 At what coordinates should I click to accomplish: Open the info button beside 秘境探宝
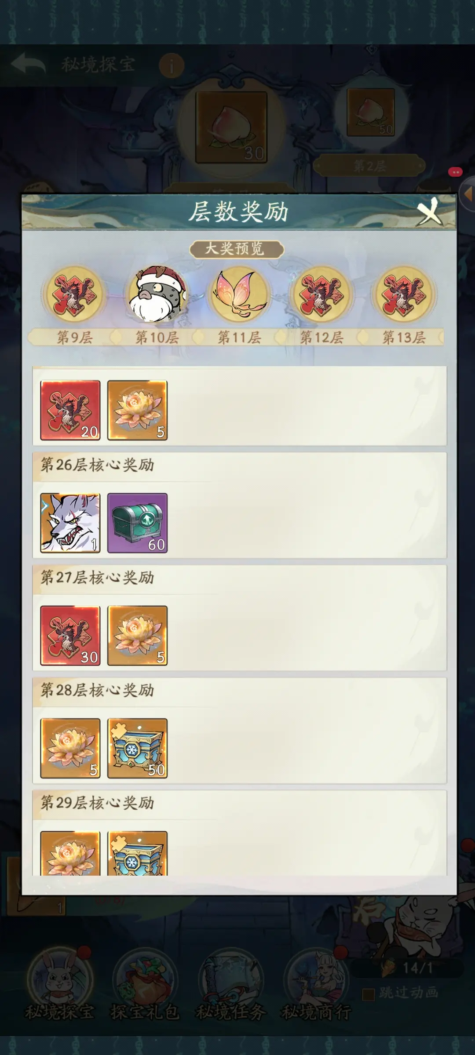point(171,66)
